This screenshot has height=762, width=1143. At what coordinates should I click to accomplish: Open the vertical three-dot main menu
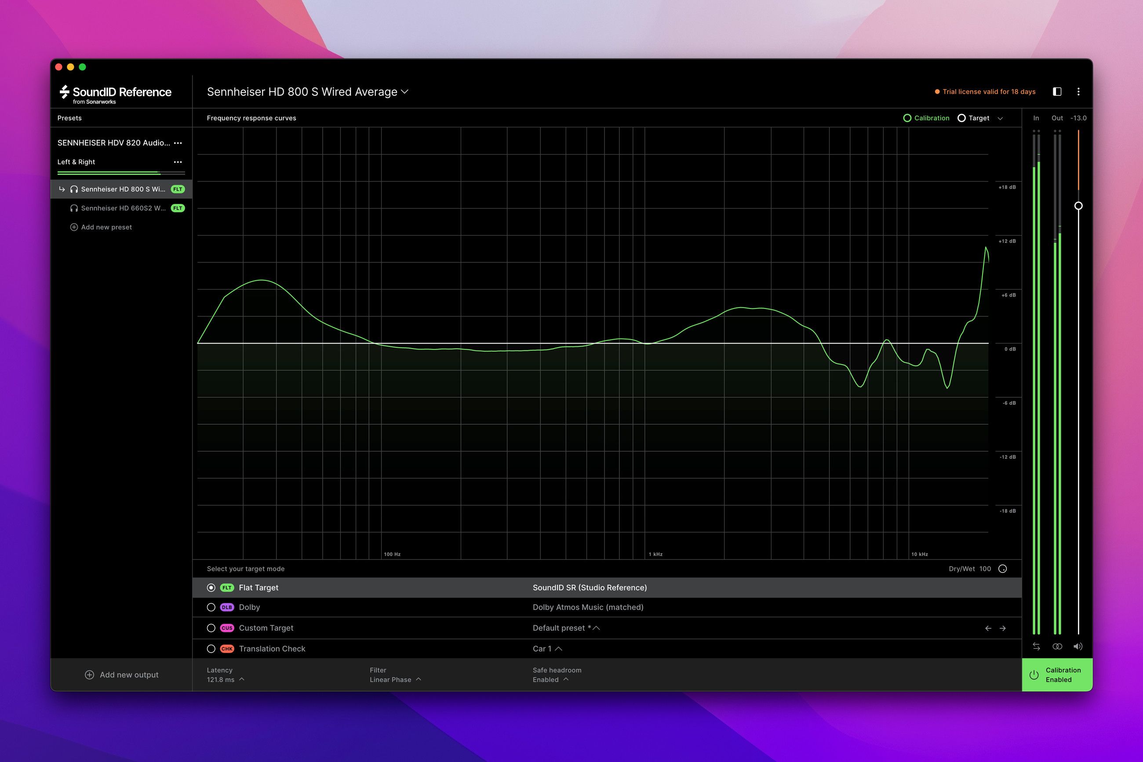[1078, 92]
